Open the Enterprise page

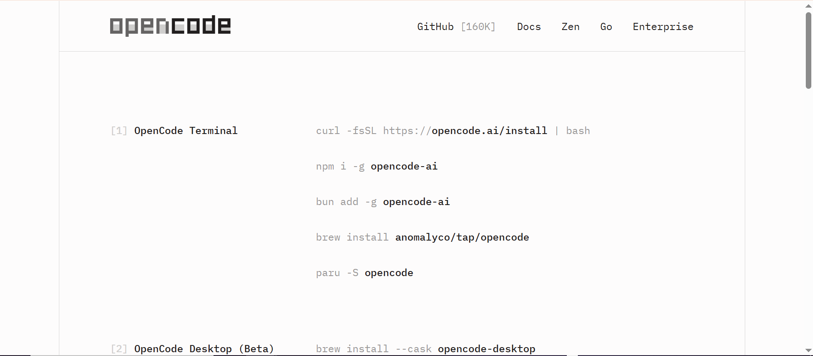(663, 27)
